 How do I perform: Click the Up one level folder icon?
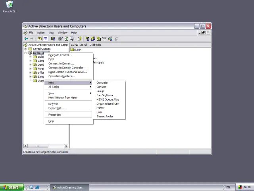click(39, 39)
